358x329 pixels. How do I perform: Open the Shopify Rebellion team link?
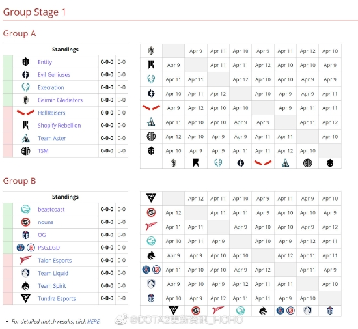click(x=59, y=126)
